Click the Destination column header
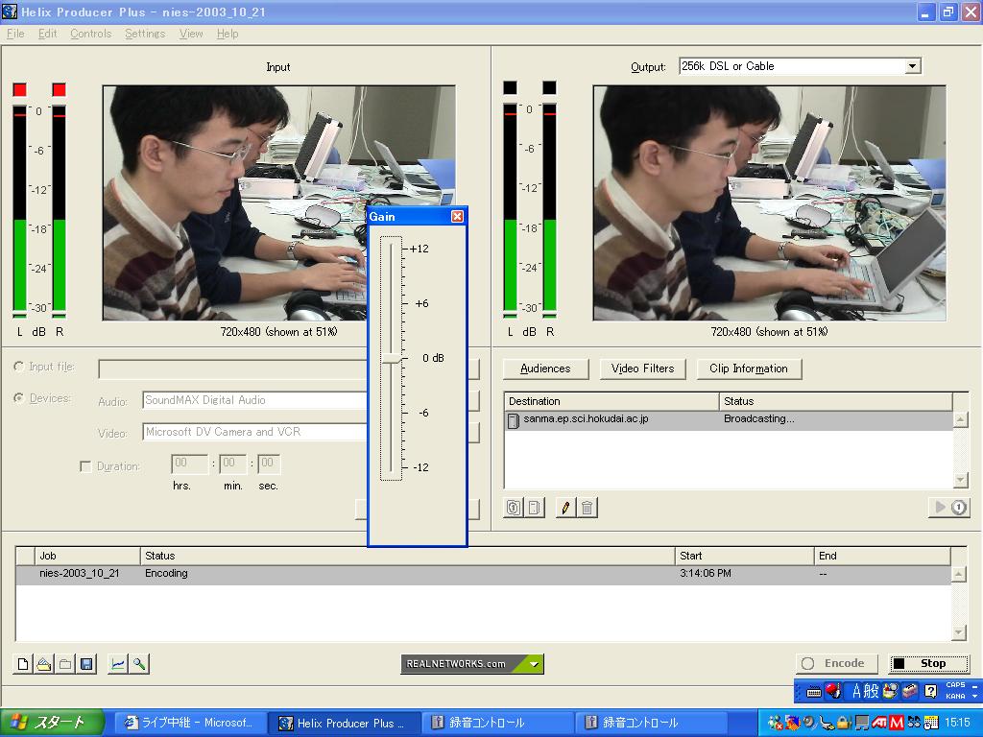 point(611,401)
